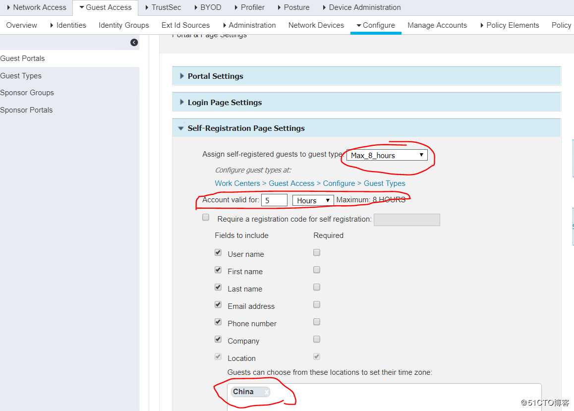Open the Identities submenu
The image size is (574, 411).
tap(68, 25)
